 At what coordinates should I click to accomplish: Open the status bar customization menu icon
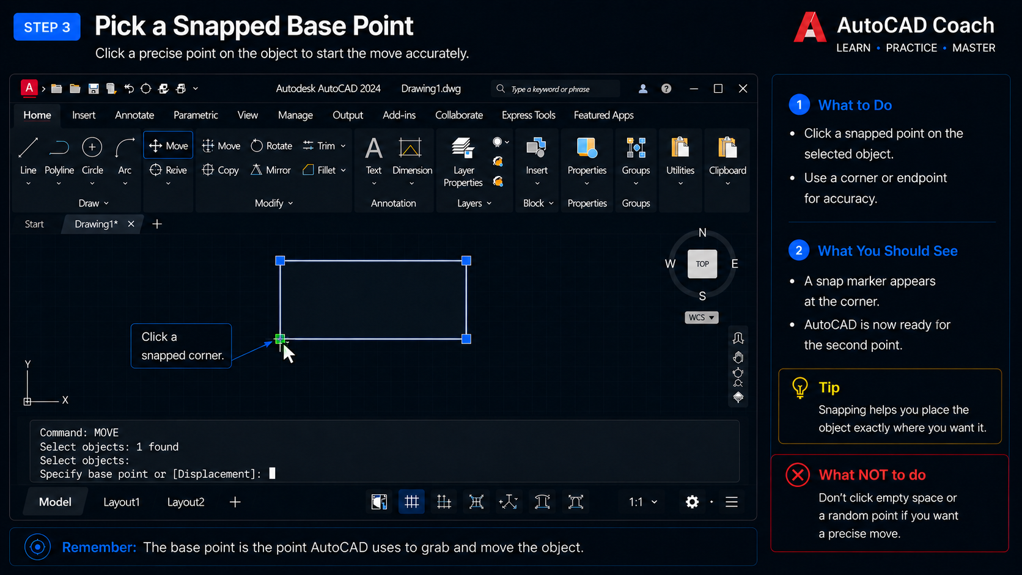[x=732, y=502]
